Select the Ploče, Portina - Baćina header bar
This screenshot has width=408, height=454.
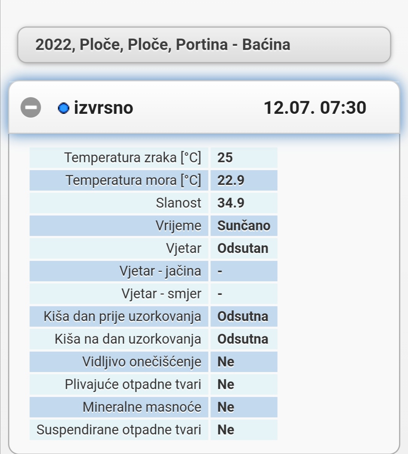(x=204, y=45)
